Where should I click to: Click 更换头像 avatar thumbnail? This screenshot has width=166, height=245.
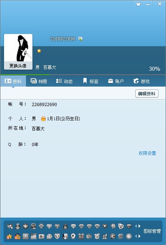click(18, 52)
